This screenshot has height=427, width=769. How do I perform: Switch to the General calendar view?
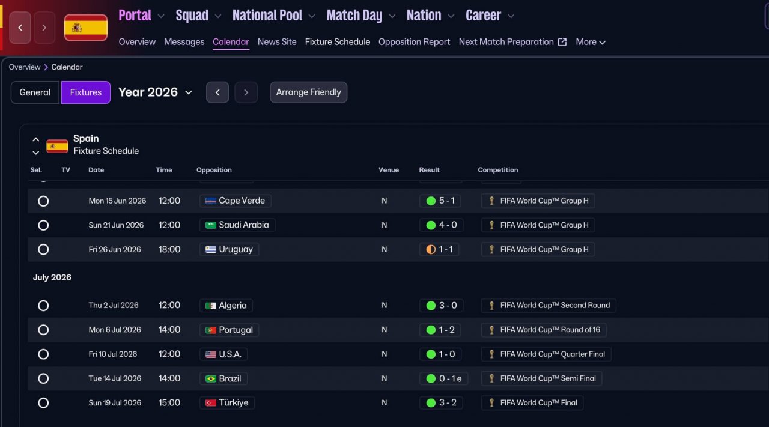coord(35,92)
